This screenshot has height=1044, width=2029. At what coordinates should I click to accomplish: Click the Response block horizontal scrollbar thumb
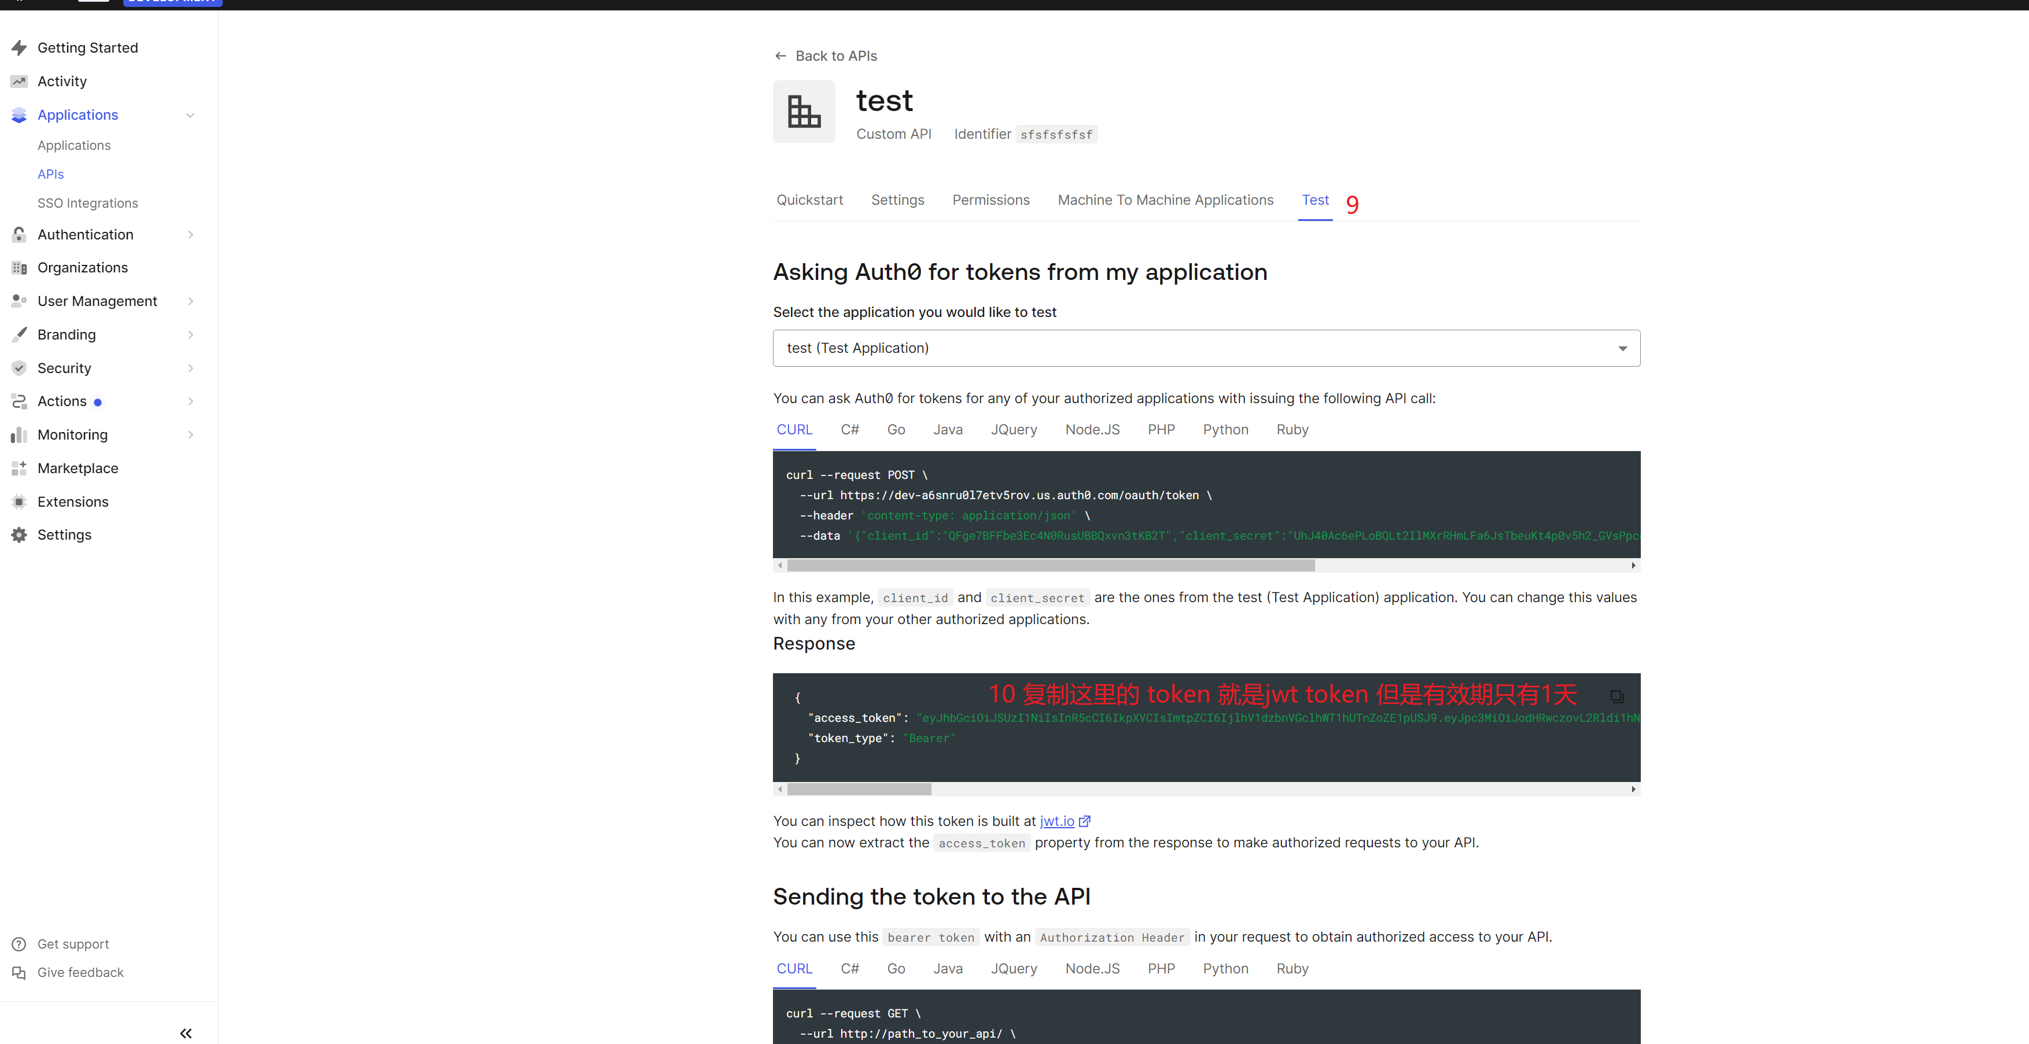point(859,789)
